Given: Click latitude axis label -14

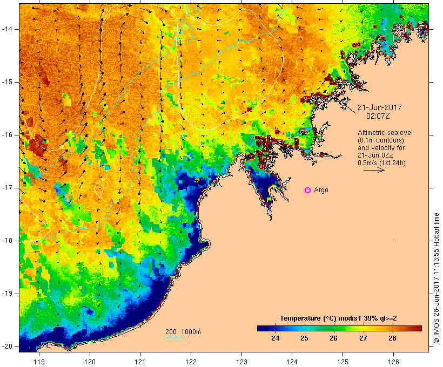Looking at the screenshot, I should click(x=7, y=29).
